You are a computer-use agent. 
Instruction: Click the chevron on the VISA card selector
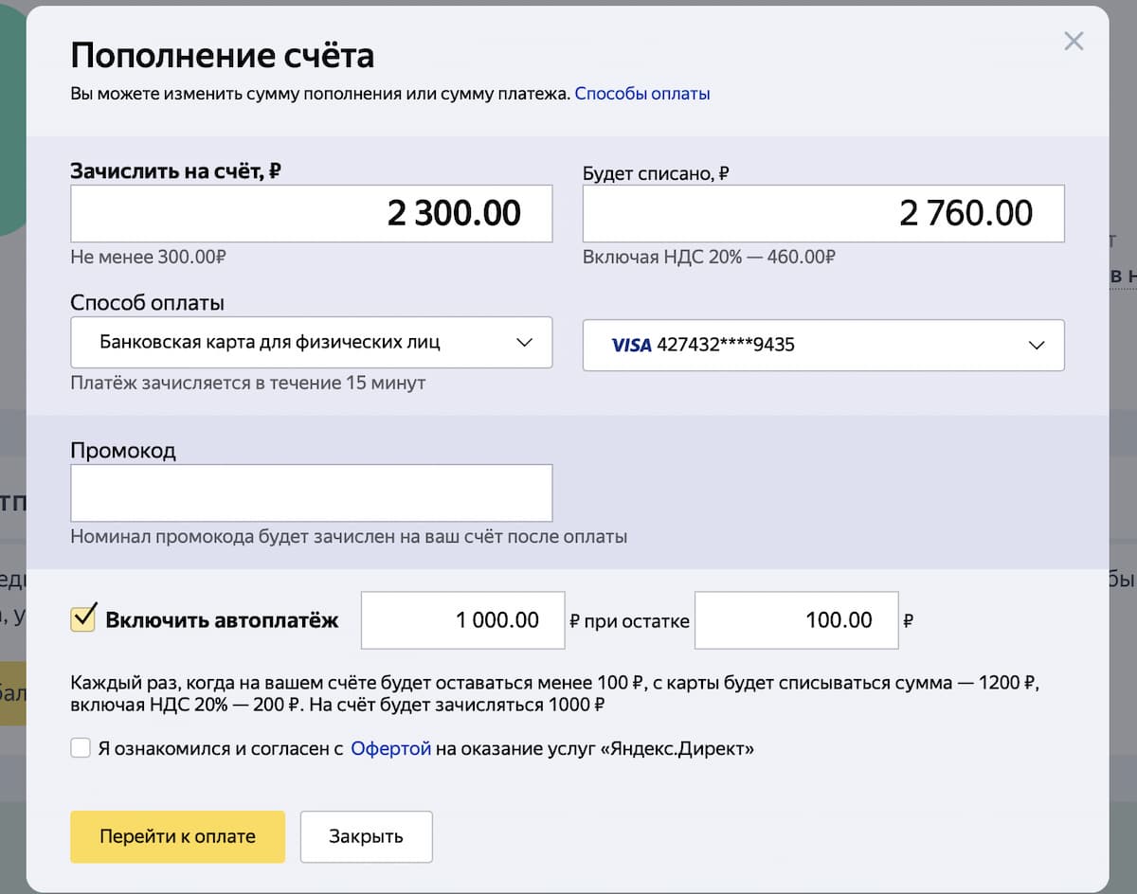[1038, 345]
